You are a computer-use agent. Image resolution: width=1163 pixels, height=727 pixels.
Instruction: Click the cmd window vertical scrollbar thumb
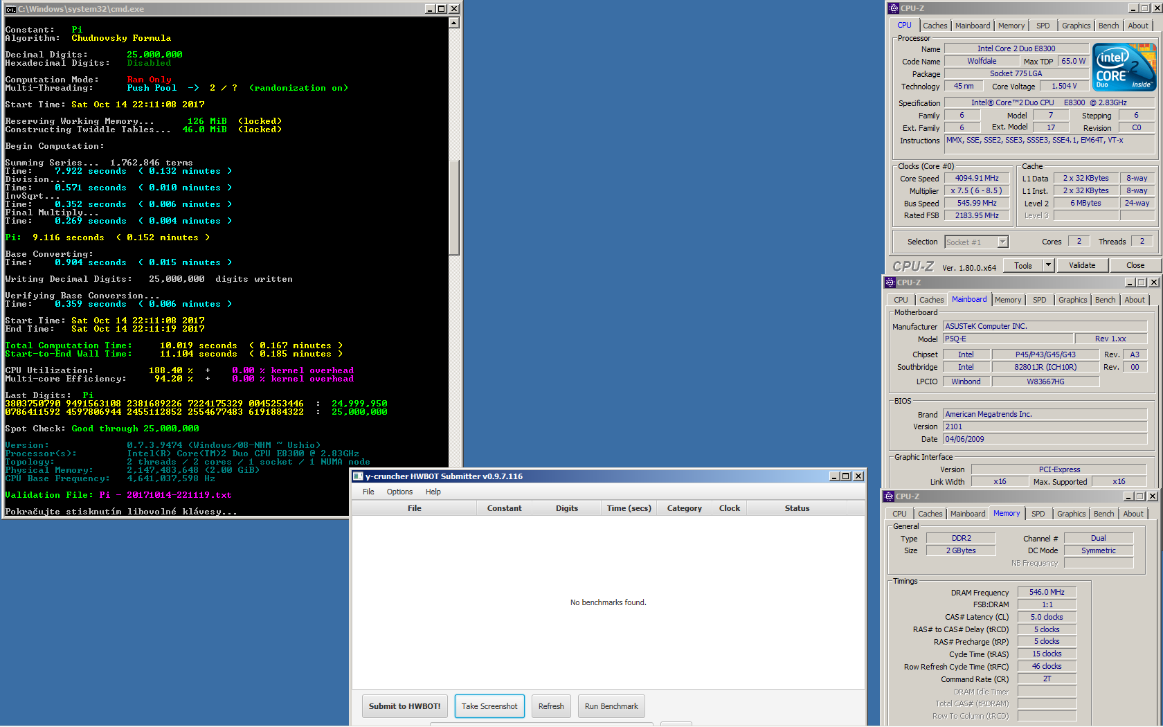[x=454, y=207]
